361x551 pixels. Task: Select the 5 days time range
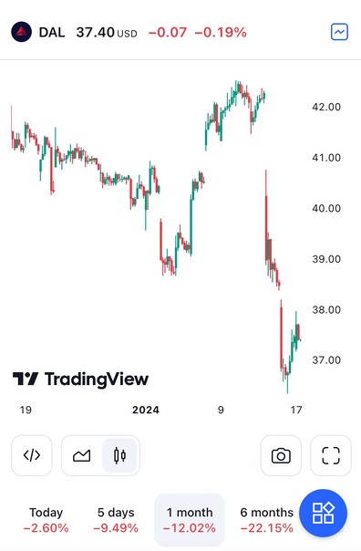(x=116, y=520)
